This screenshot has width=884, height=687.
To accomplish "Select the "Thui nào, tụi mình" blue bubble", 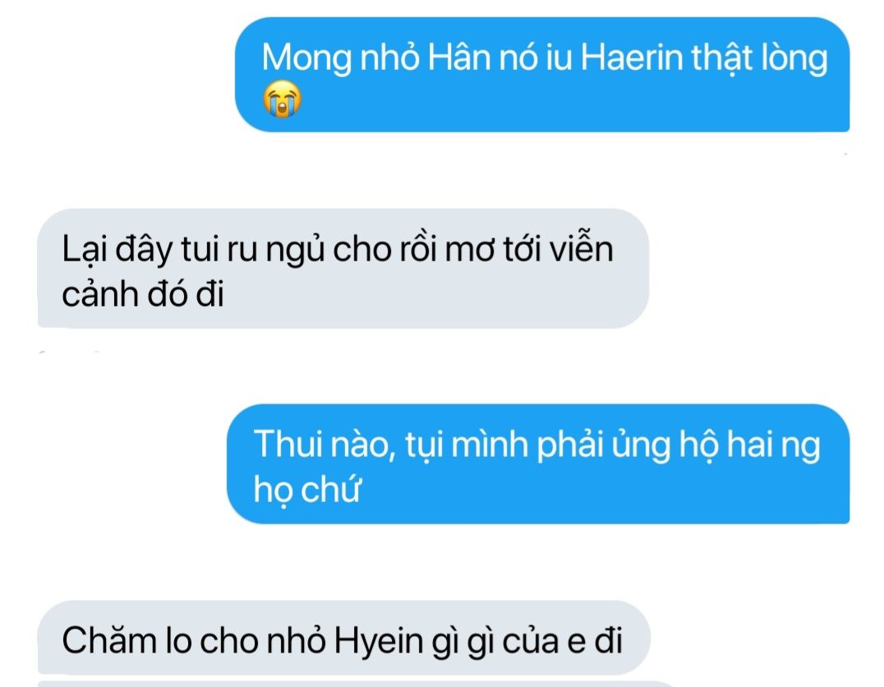I will tap(538, 463).
